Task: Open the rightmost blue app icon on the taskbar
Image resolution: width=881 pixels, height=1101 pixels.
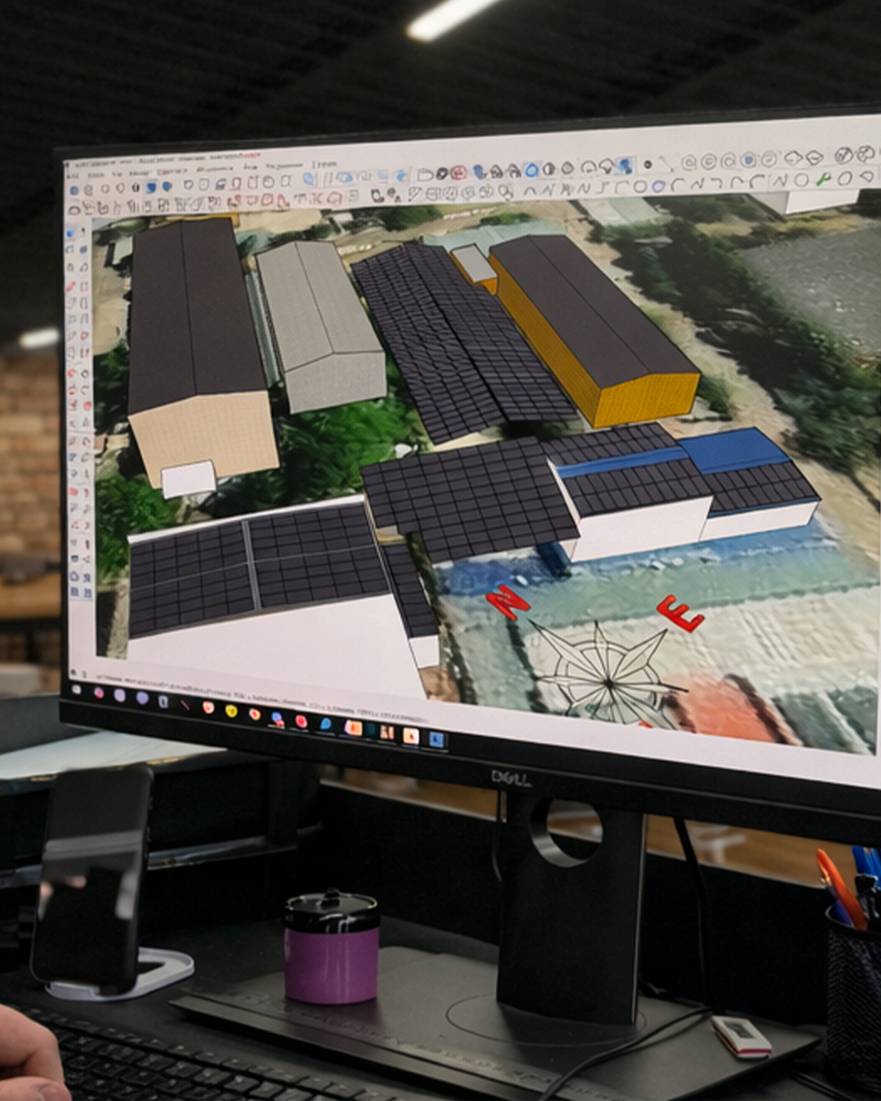Action: (436, 740)
